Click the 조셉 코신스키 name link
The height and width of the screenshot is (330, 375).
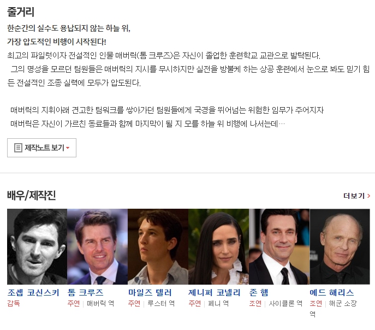(33, 292)
